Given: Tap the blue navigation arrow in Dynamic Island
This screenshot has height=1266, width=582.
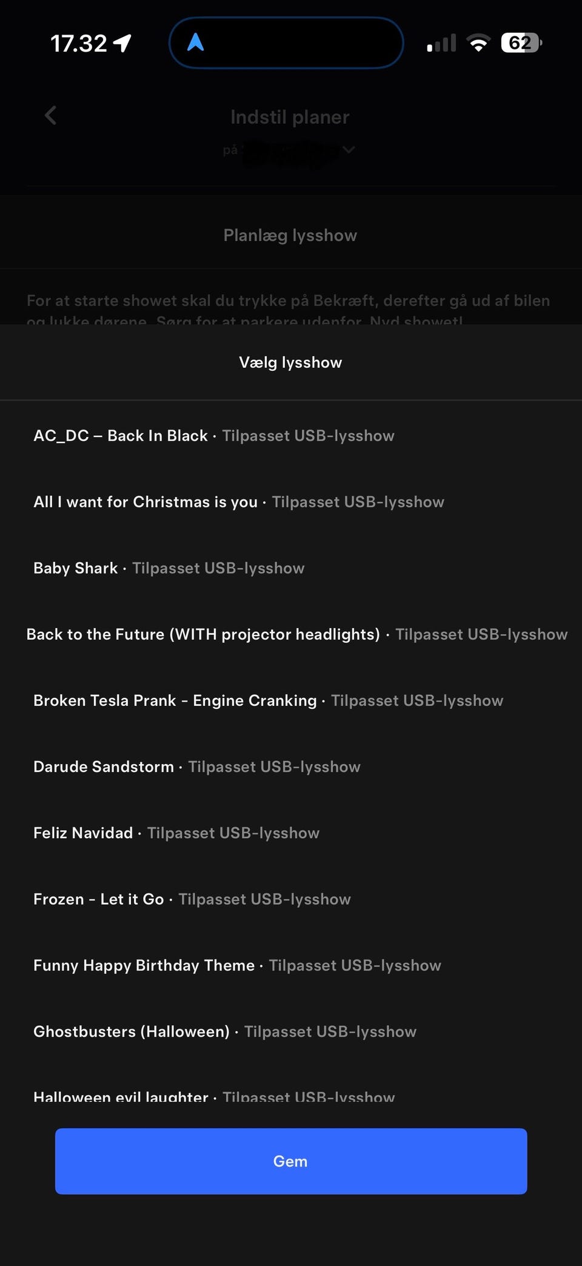Looking at the screenshot, I should (195, 42).
